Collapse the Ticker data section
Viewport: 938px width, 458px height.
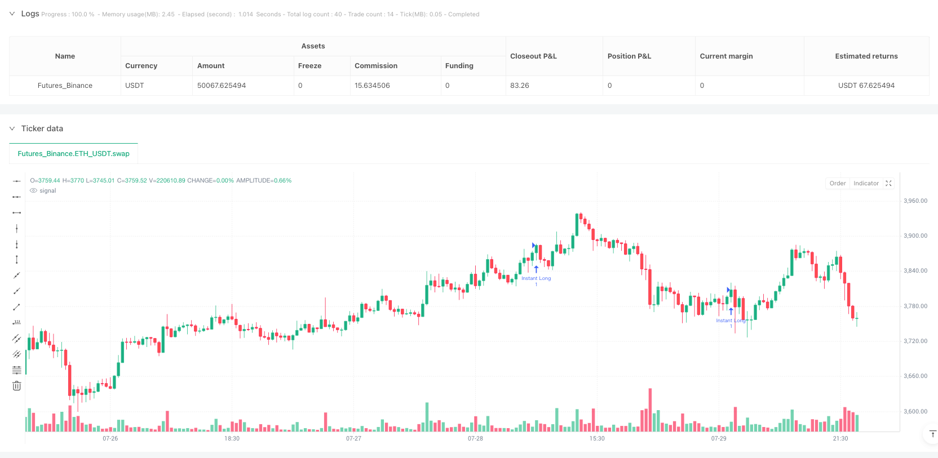(12, 128)
